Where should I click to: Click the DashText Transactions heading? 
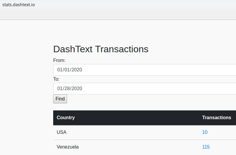[x=101, y=49]
